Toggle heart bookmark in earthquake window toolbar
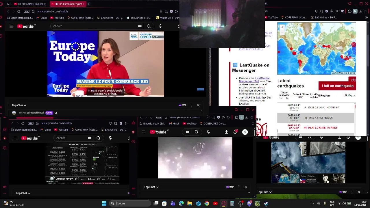Screen dimensions: 370x208 click(343, 11)
